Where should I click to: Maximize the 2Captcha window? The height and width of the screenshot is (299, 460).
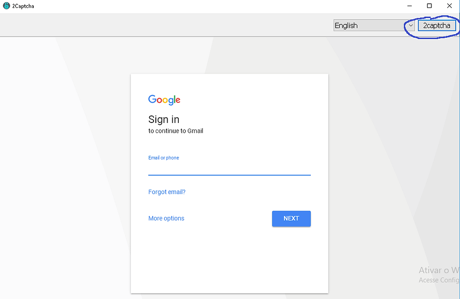click(429, 6)
